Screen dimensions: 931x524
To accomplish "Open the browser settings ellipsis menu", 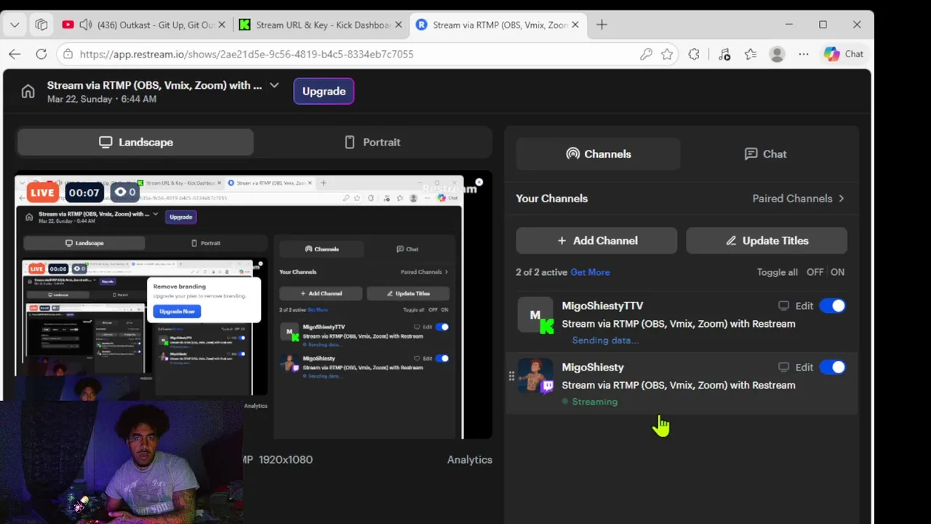I will [803, 54].
